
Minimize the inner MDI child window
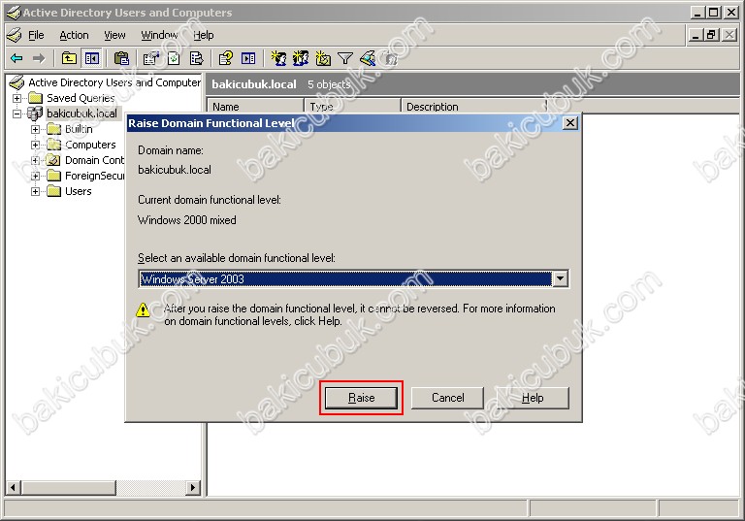[x=696, y=35]
